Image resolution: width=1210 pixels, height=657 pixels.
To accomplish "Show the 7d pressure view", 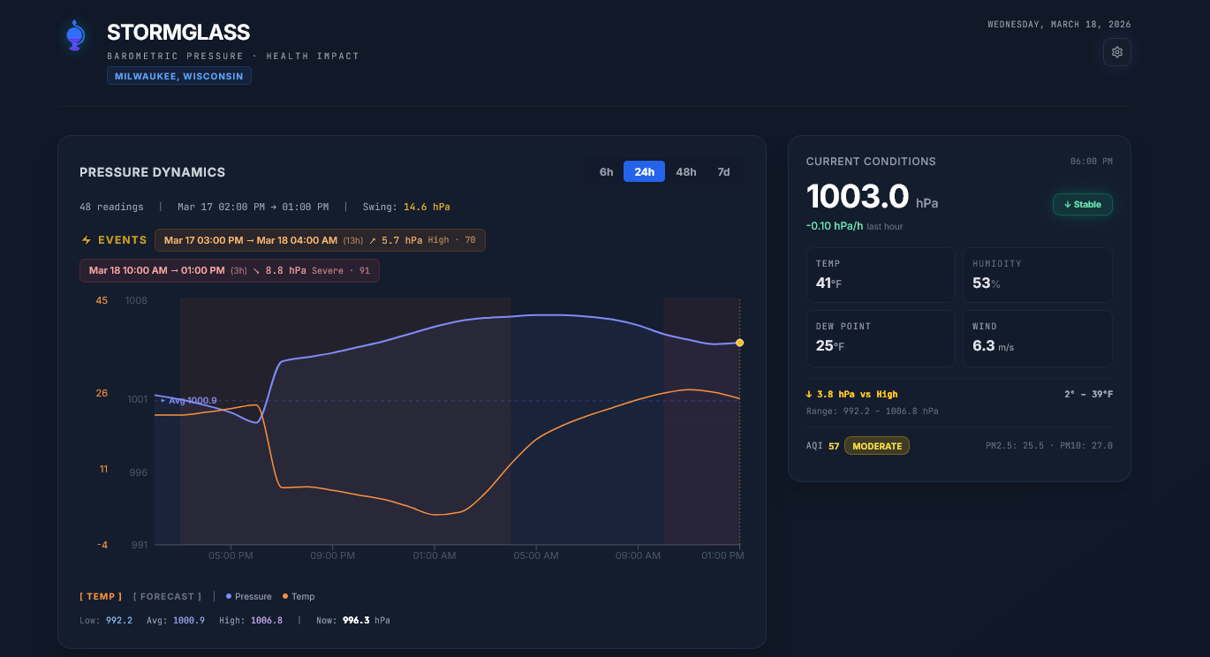I will click(x=723, y=171).
